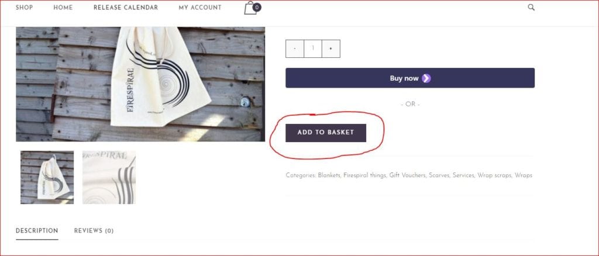Open the Release Calendar menu
The width and height of the screenshot is (599, 256).
pyautogui.click(x=126, y=8)
